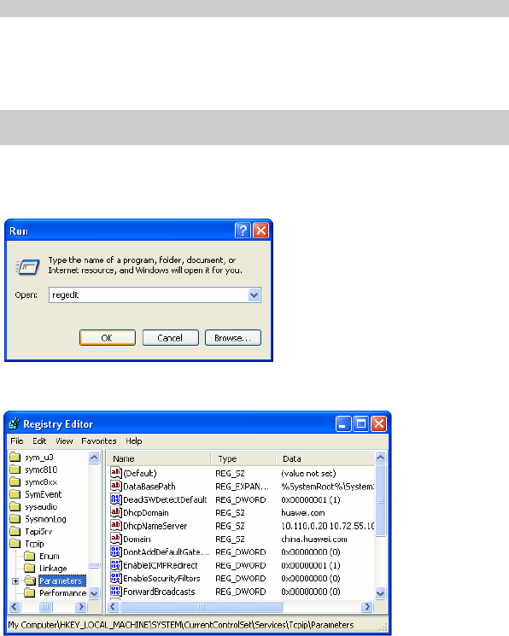Click tree pane scroll right arrow
The width and height of the screenshot is (509, 636).
pyautogui.click(x=81, y=607)
